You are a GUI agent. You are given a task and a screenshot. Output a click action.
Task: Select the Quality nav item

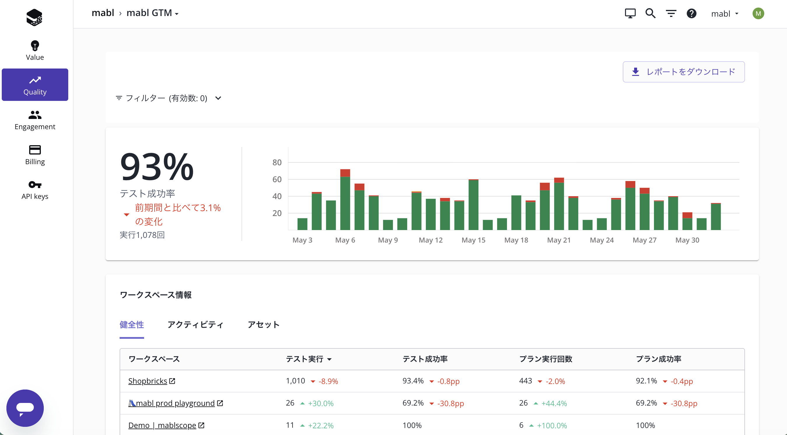click(x=35, y=85)
